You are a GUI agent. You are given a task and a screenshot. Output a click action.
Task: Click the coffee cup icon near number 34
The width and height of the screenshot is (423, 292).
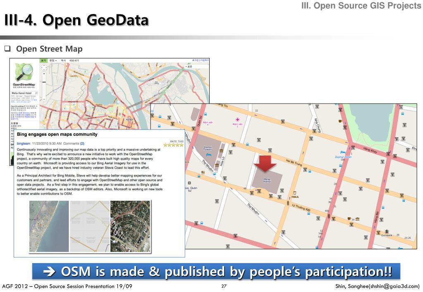[349, 218]
